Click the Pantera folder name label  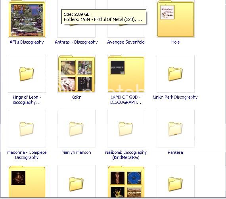[x=175, y=152]
